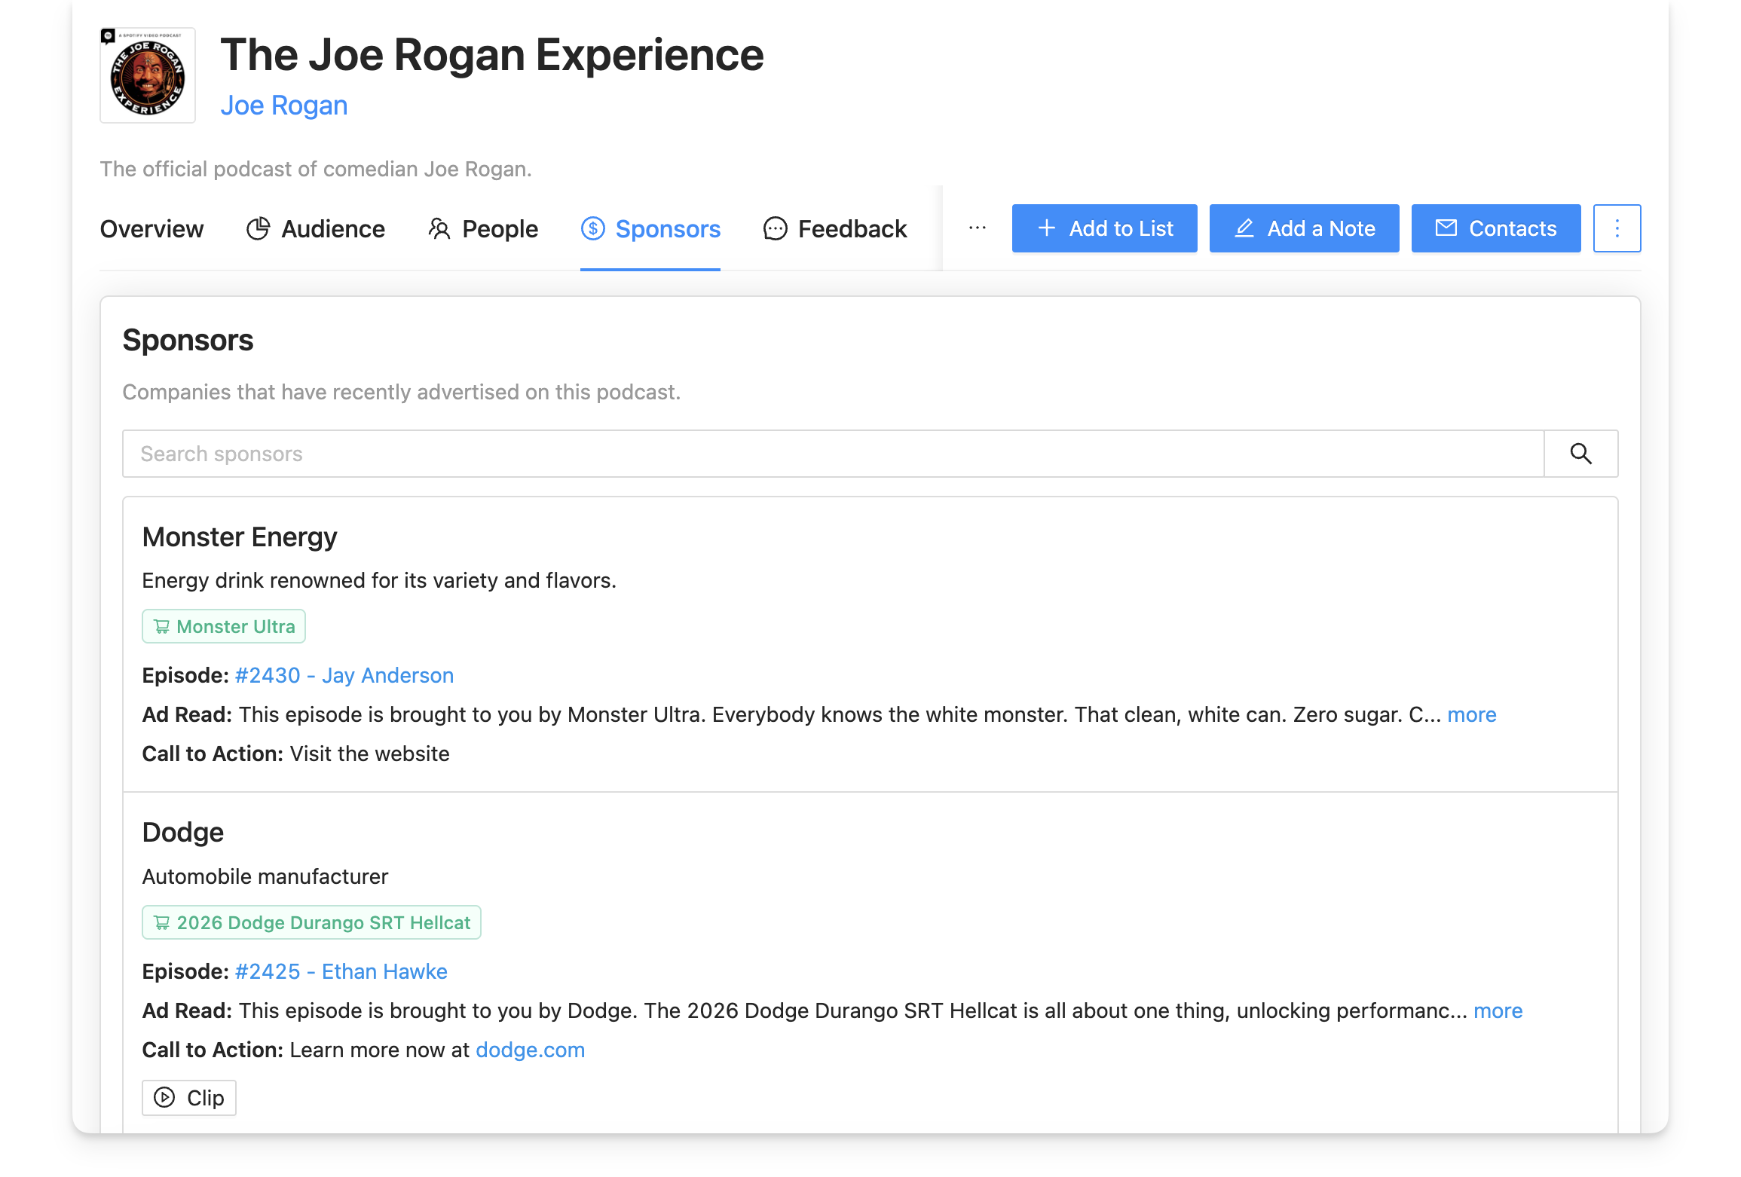Open the three-dot vertical overflow menu
1741x1177 pixels.
point(1617,228)
